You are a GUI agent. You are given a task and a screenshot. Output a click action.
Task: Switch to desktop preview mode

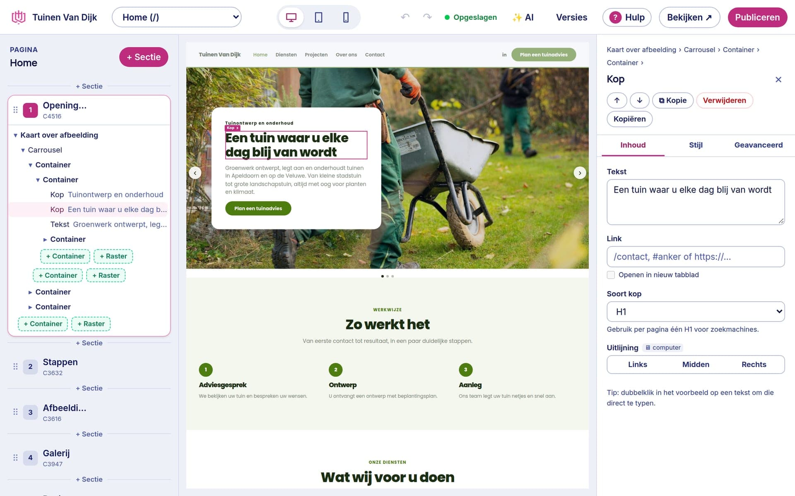click(x=291, y=17)
